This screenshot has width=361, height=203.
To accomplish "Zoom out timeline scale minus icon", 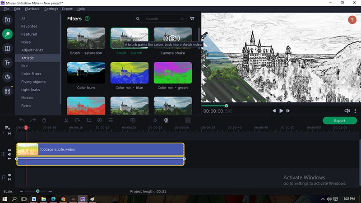I will pyautogui.click(x=21, y=191).
